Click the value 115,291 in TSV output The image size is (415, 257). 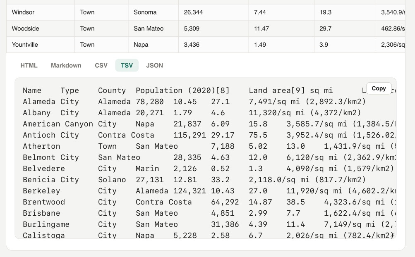point(190,135)
